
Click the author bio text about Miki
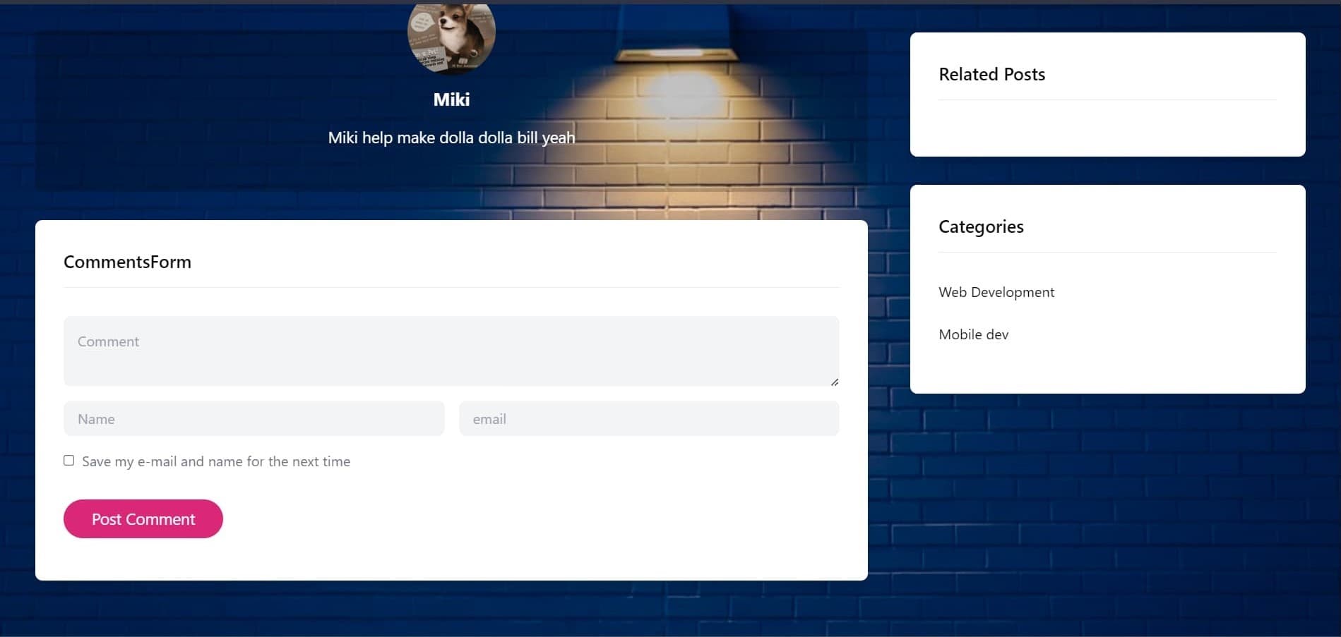pos(451,138)
